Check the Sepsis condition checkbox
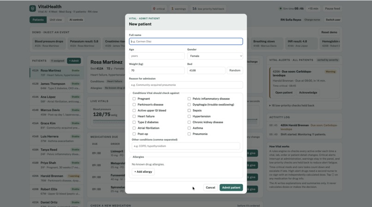The height and width of the screenshot is (207, 372). click(x=189, y=111)
